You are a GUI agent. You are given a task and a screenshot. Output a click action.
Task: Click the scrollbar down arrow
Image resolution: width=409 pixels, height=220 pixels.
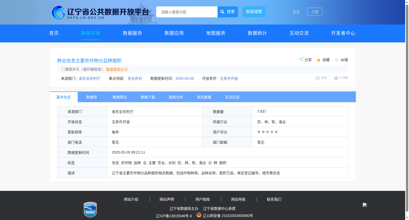pyautogui.click(x=407, y=218)
